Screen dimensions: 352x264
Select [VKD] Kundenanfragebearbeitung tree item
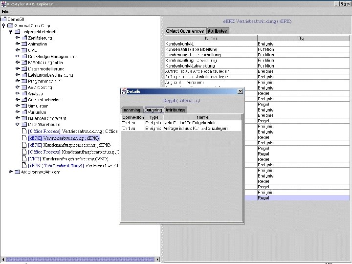68,159
